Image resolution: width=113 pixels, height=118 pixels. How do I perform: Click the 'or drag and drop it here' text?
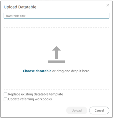71,71
